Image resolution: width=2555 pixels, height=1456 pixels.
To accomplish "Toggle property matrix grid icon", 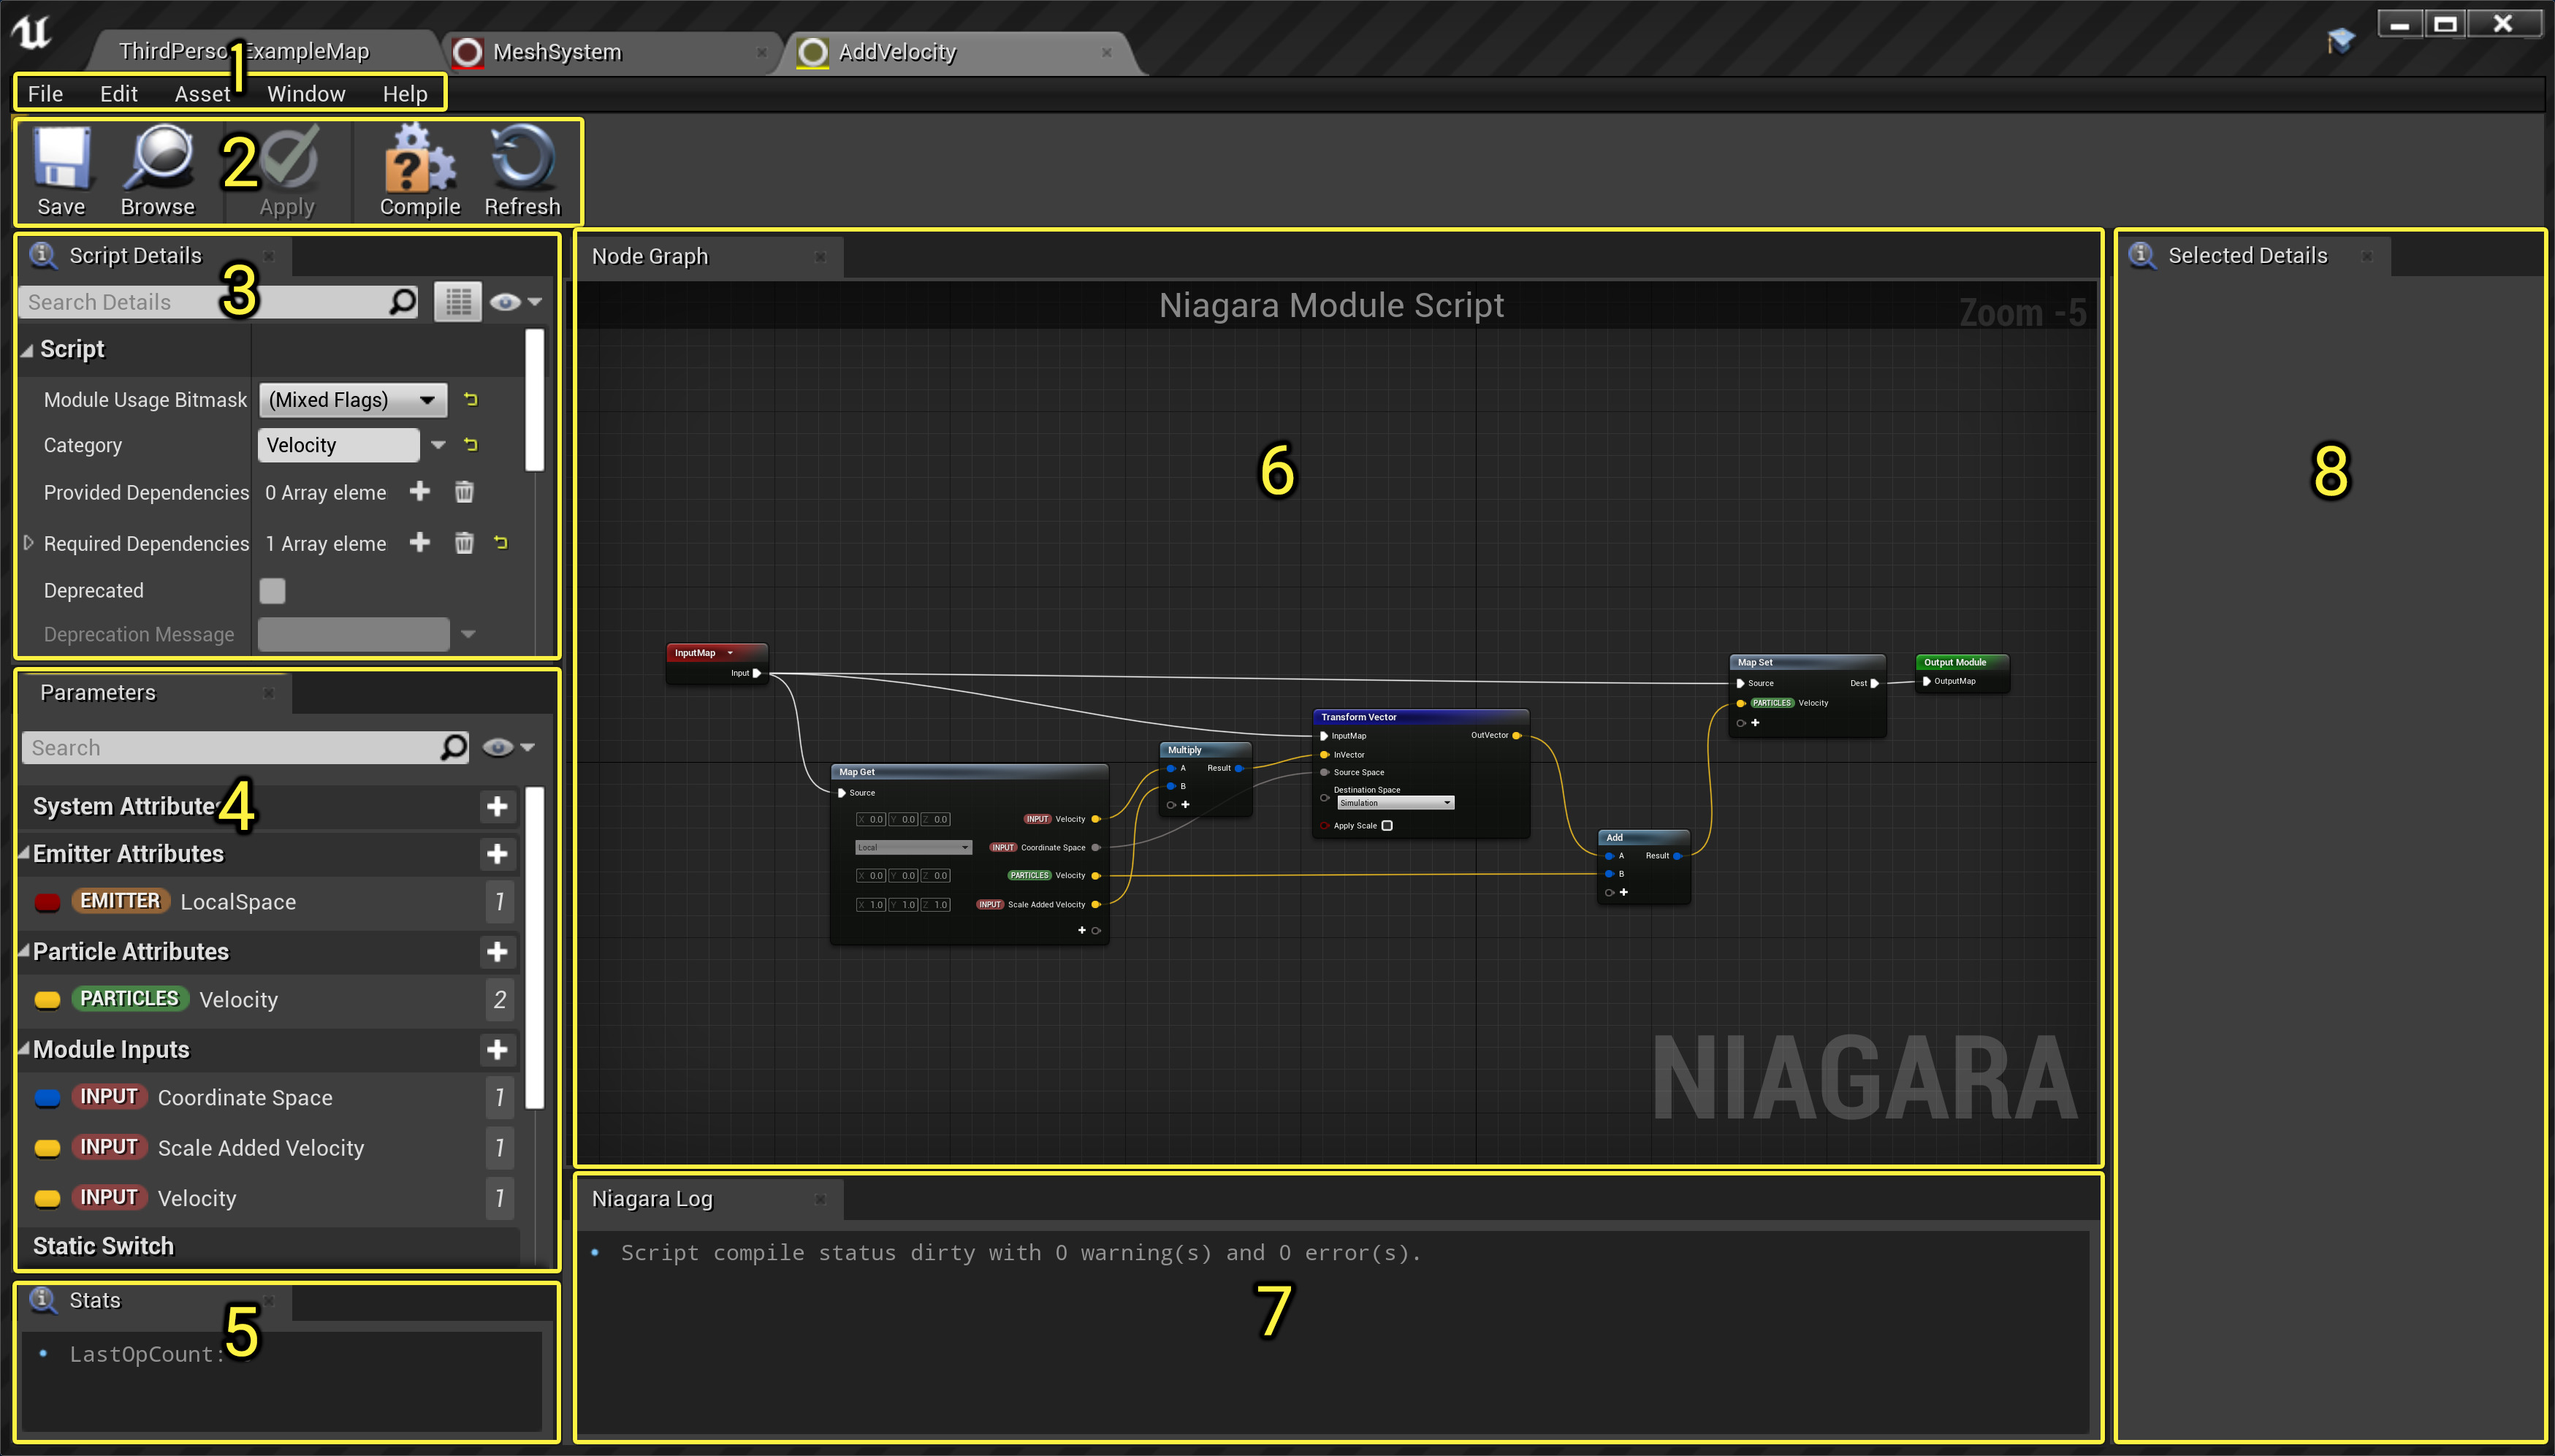I will pyautogui.click(x=458, y=302).
